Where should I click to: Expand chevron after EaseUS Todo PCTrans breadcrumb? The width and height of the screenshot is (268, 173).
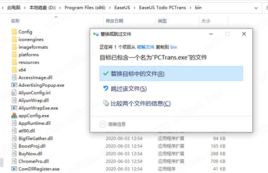tap(190, 8)
